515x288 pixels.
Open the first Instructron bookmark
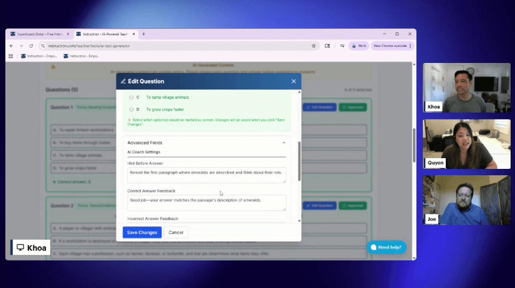click(x=39, y=56)
